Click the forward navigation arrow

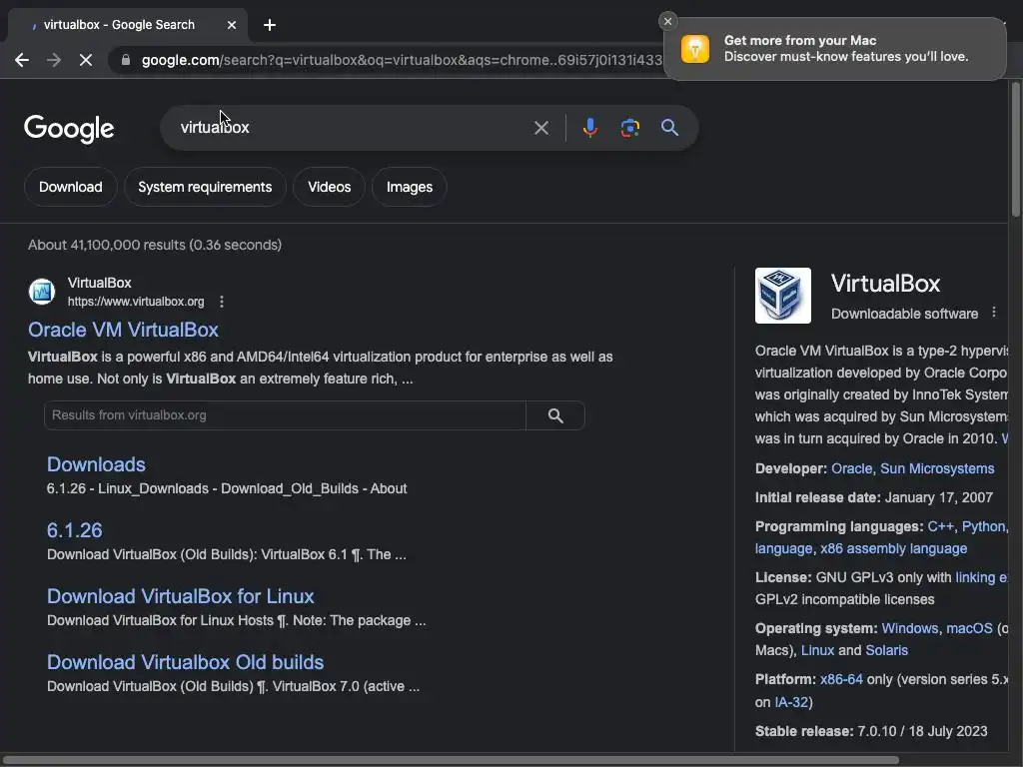[x=54, y=60]
